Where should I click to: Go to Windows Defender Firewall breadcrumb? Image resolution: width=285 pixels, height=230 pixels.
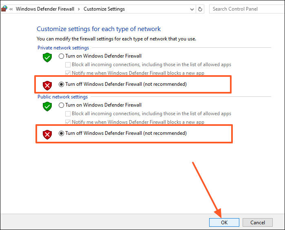click(44, 9)
